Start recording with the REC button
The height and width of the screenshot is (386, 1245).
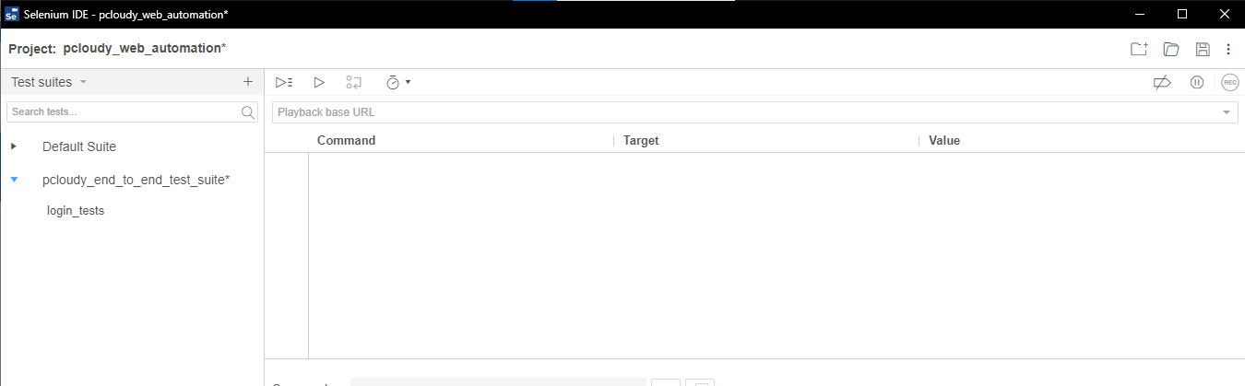(x=1230, y=82)
